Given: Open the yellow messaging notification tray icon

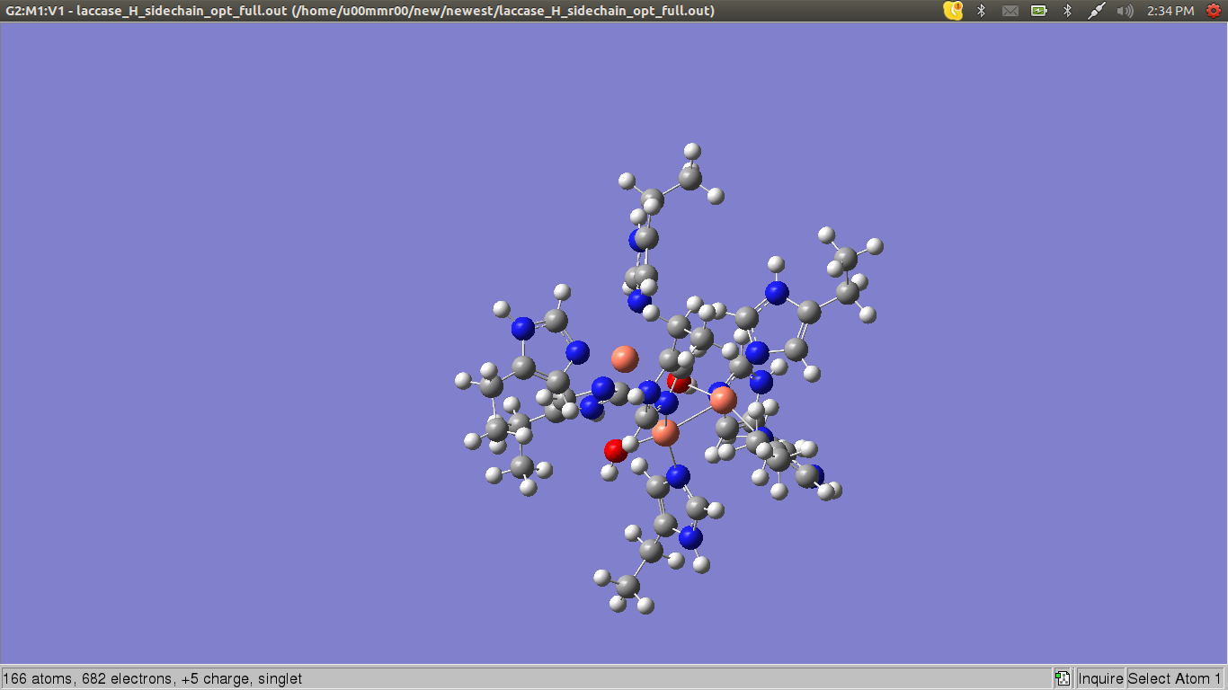Looking at the screenshot, I should coord(953,11).
